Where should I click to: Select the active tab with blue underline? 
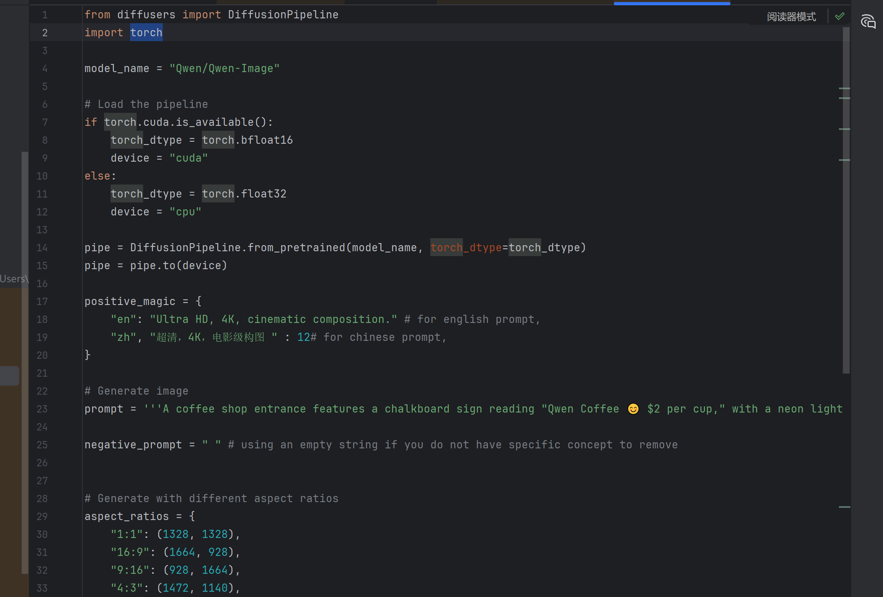coord(672,3)
